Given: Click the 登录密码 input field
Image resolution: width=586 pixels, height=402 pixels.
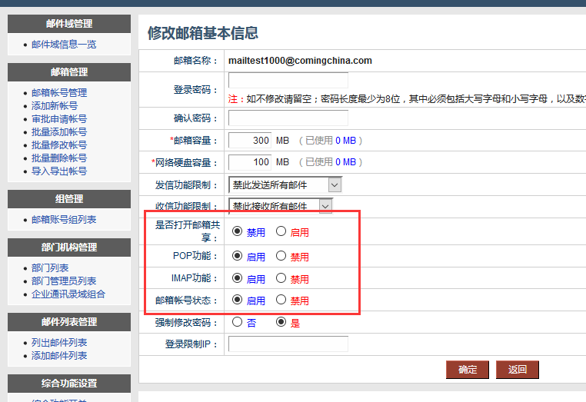Looking at the screenshot, I should (x=288, y=81).
